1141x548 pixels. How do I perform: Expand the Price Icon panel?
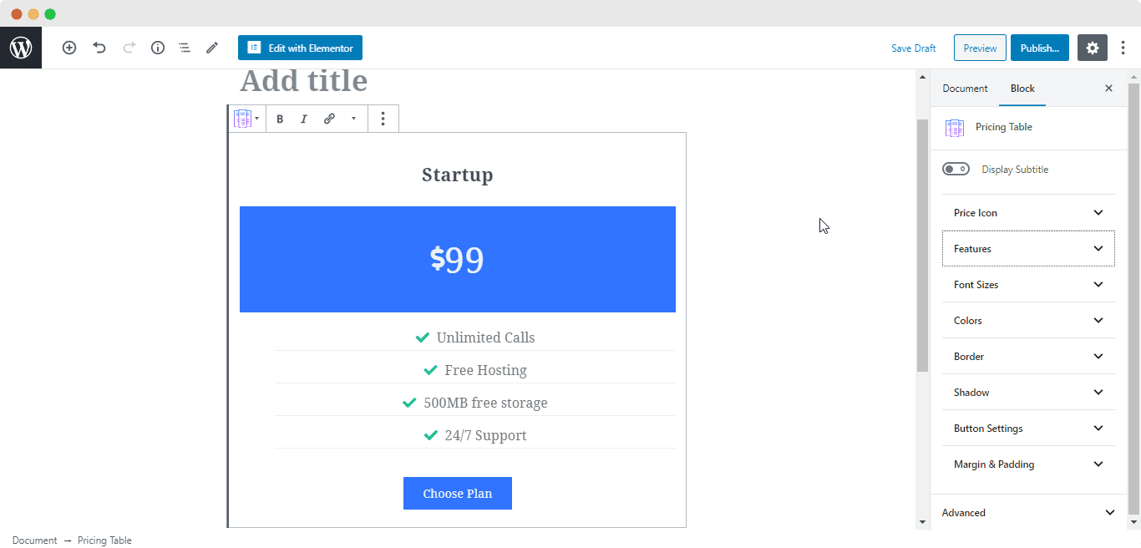coord(1028,212)
